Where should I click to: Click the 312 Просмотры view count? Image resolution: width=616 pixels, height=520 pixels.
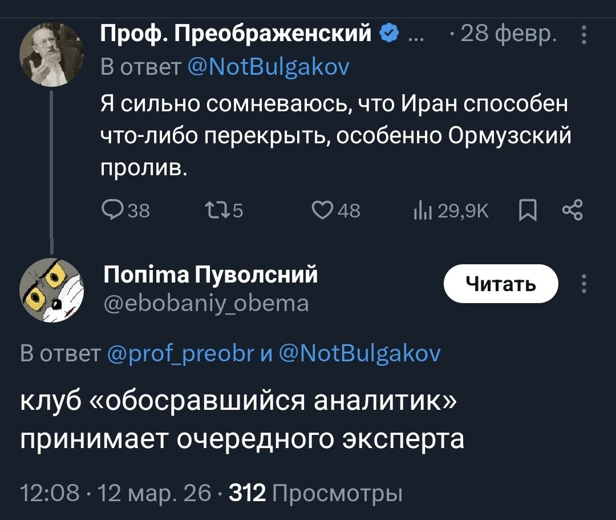(315, 493)
